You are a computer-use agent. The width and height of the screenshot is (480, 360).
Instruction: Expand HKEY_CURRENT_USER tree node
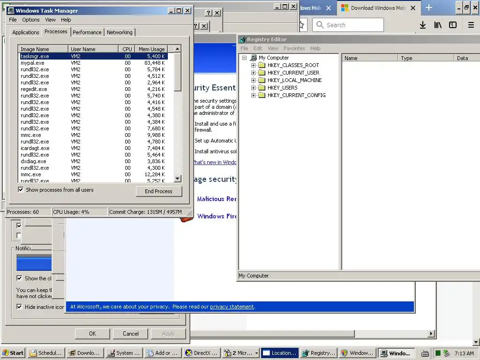pos(253,73)
